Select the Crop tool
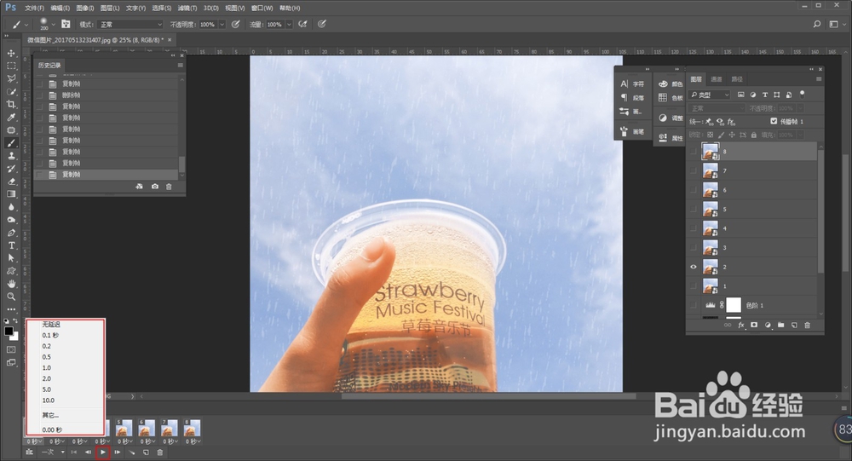852x461 pixels. click(x=11, y=104)
